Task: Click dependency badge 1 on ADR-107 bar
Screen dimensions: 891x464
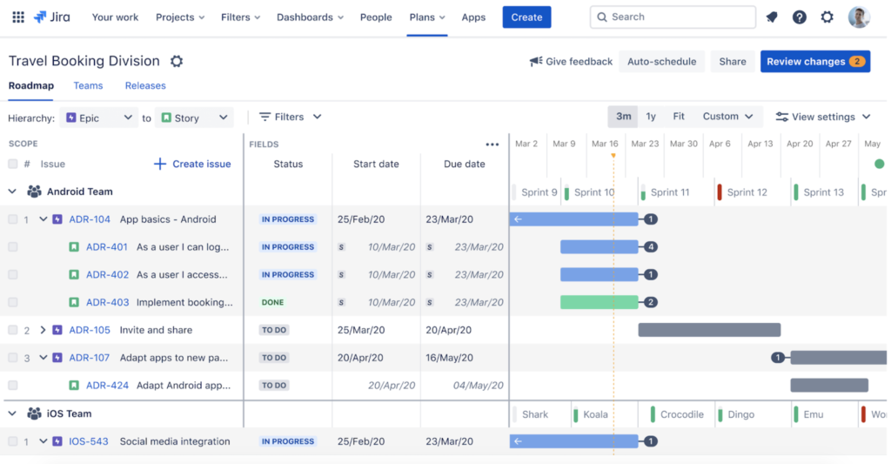Action: [x=778, y=358]
